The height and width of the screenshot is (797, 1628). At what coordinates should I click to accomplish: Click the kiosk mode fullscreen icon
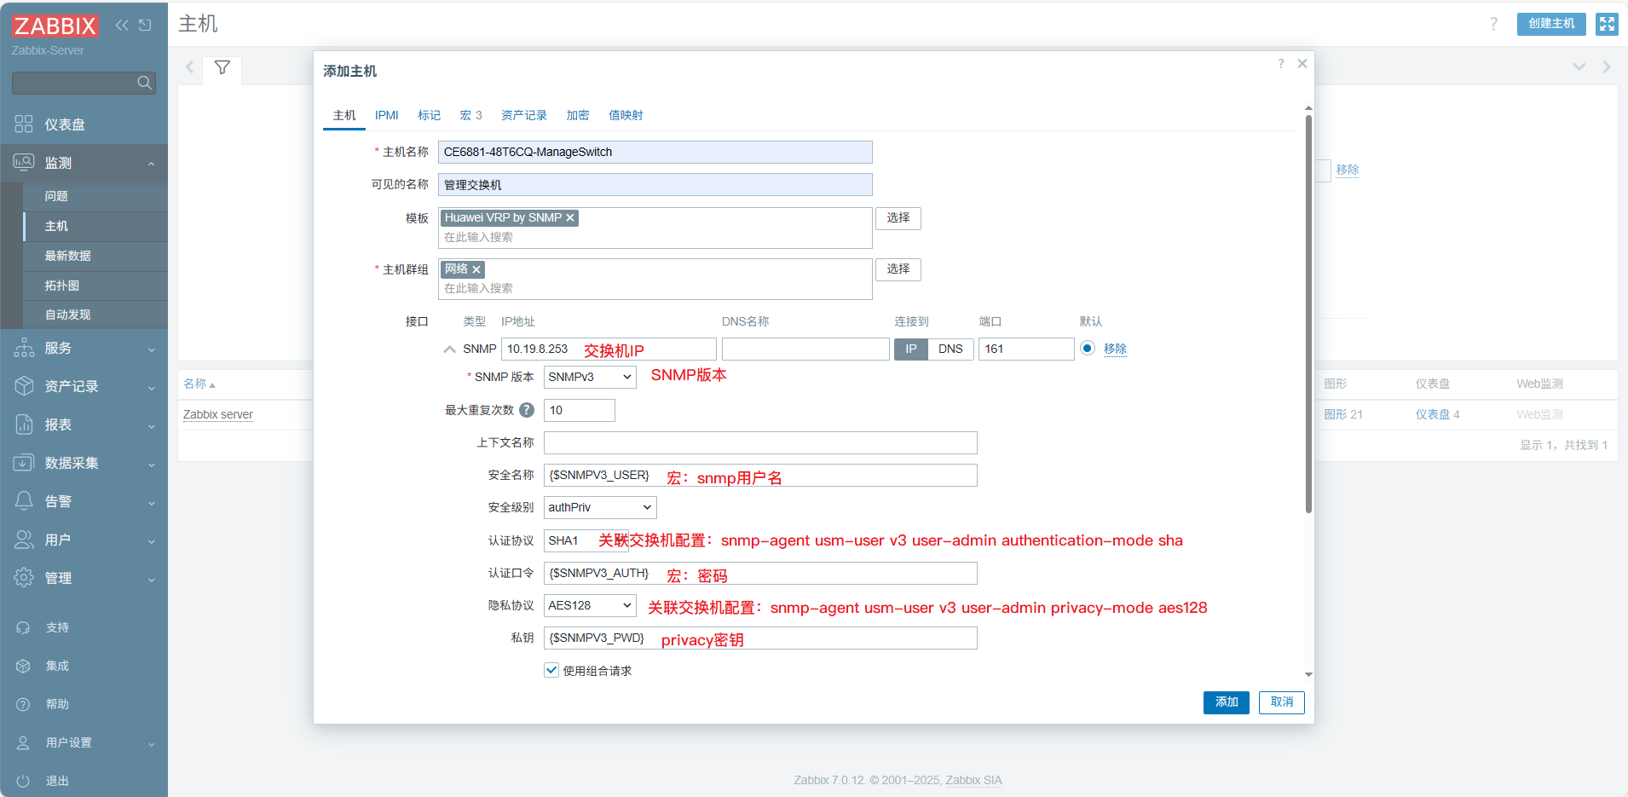tap(1607, 24)
